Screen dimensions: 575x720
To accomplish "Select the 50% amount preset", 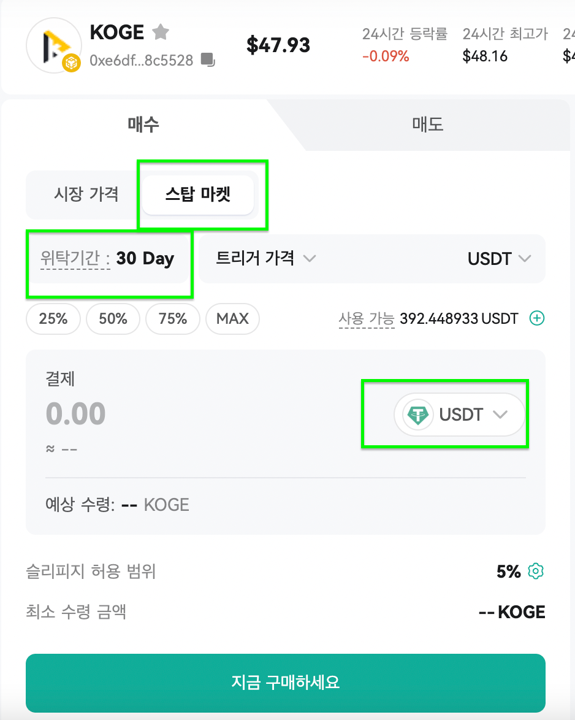I will coord(113,318).
